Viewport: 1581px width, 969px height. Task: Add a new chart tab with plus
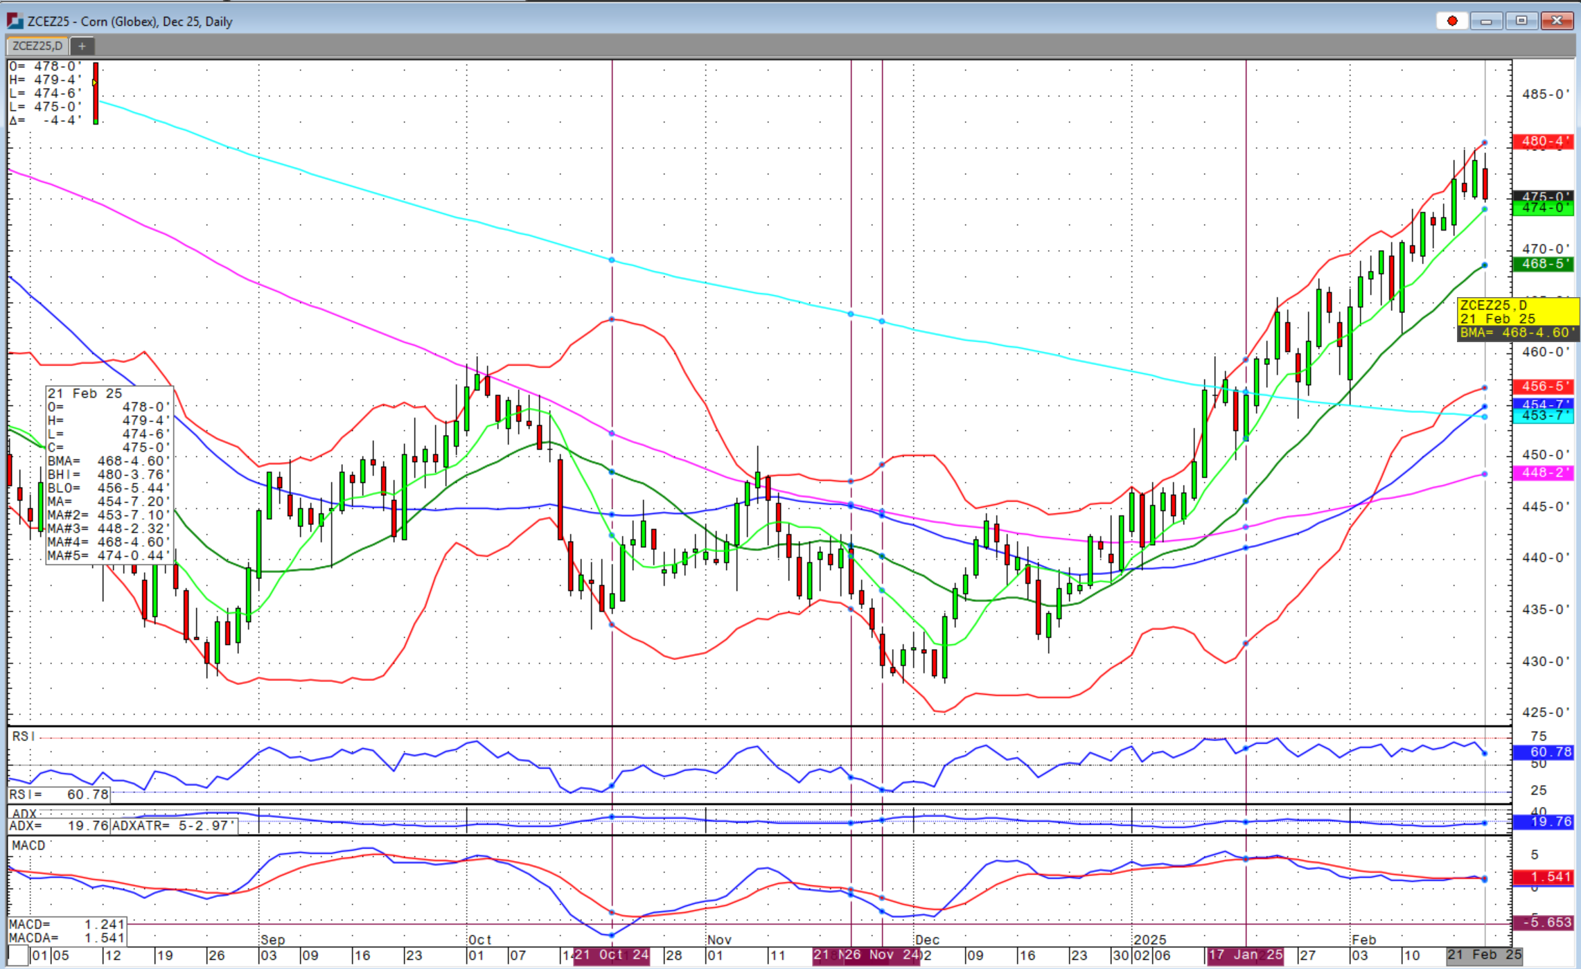82,46
